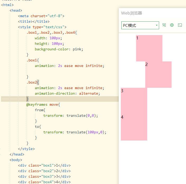Click pink box labeled 4 in preview

[134, 127]
